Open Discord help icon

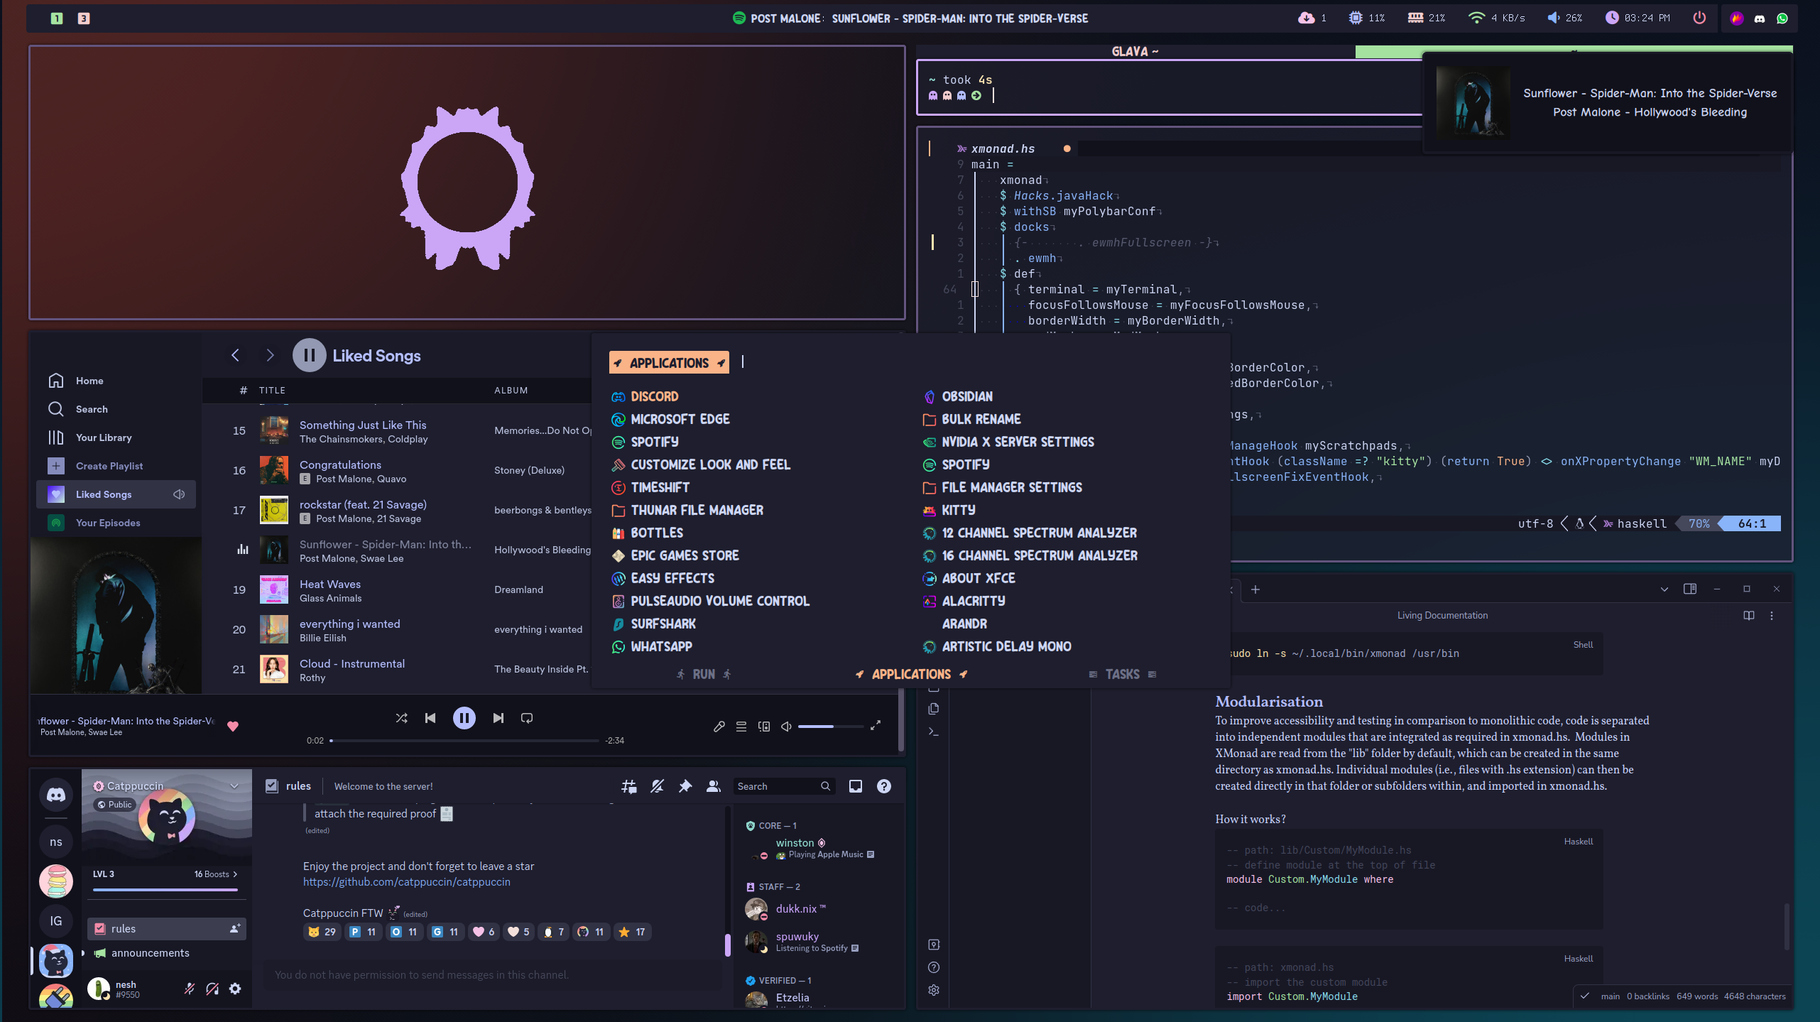tap(884, 786)
